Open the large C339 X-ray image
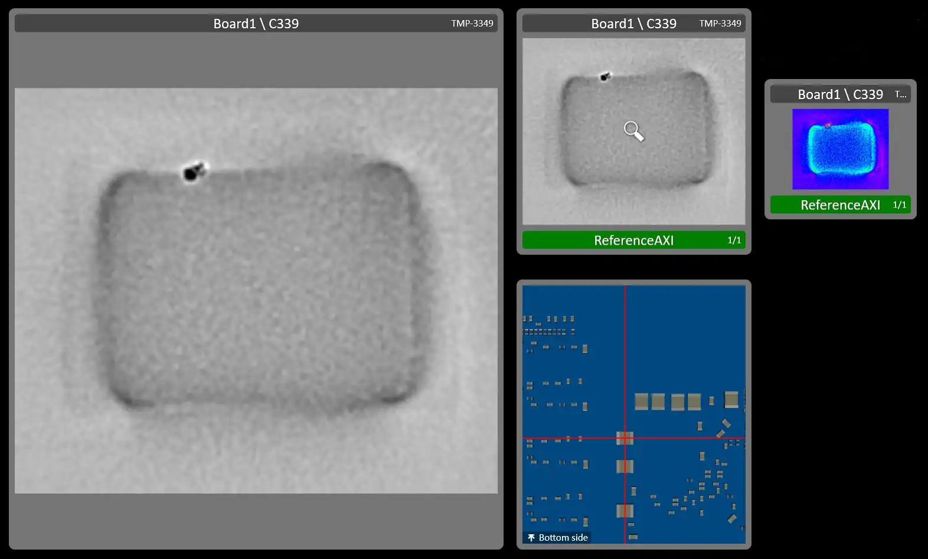 (x=256, y=291)
